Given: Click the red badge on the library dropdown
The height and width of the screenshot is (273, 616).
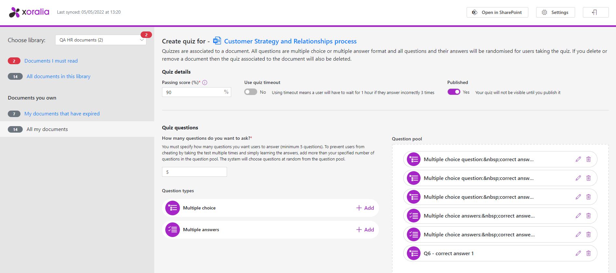Looking at the screenshot, I should pos(146,35).
